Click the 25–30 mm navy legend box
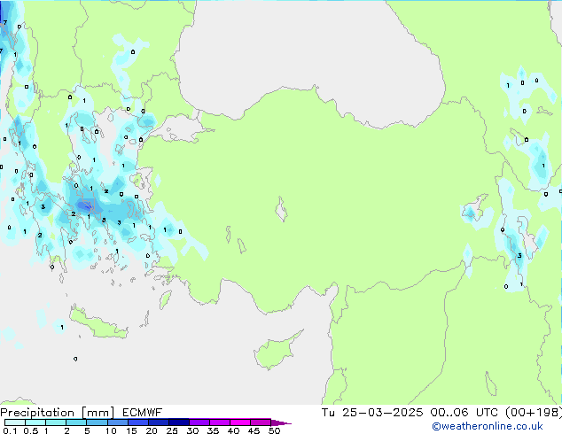This screenshot has width=562, height=434. click(178, 422)
